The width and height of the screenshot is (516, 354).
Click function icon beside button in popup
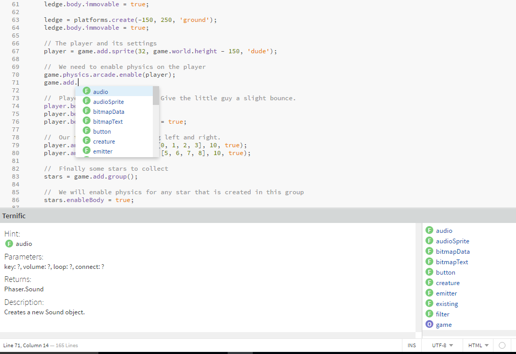86,131
